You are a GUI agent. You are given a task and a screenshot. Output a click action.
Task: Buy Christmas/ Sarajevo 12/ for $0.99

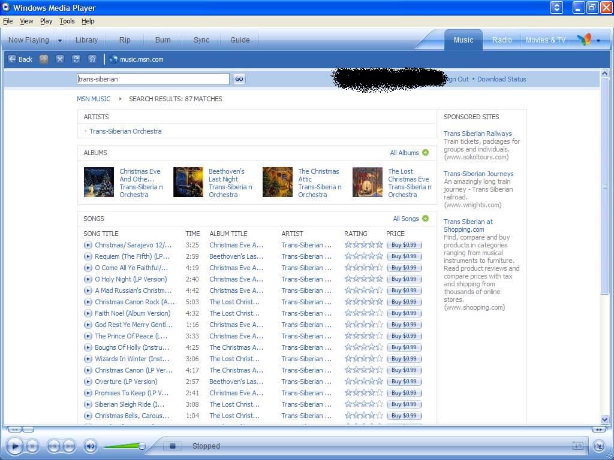coord(404,245)
